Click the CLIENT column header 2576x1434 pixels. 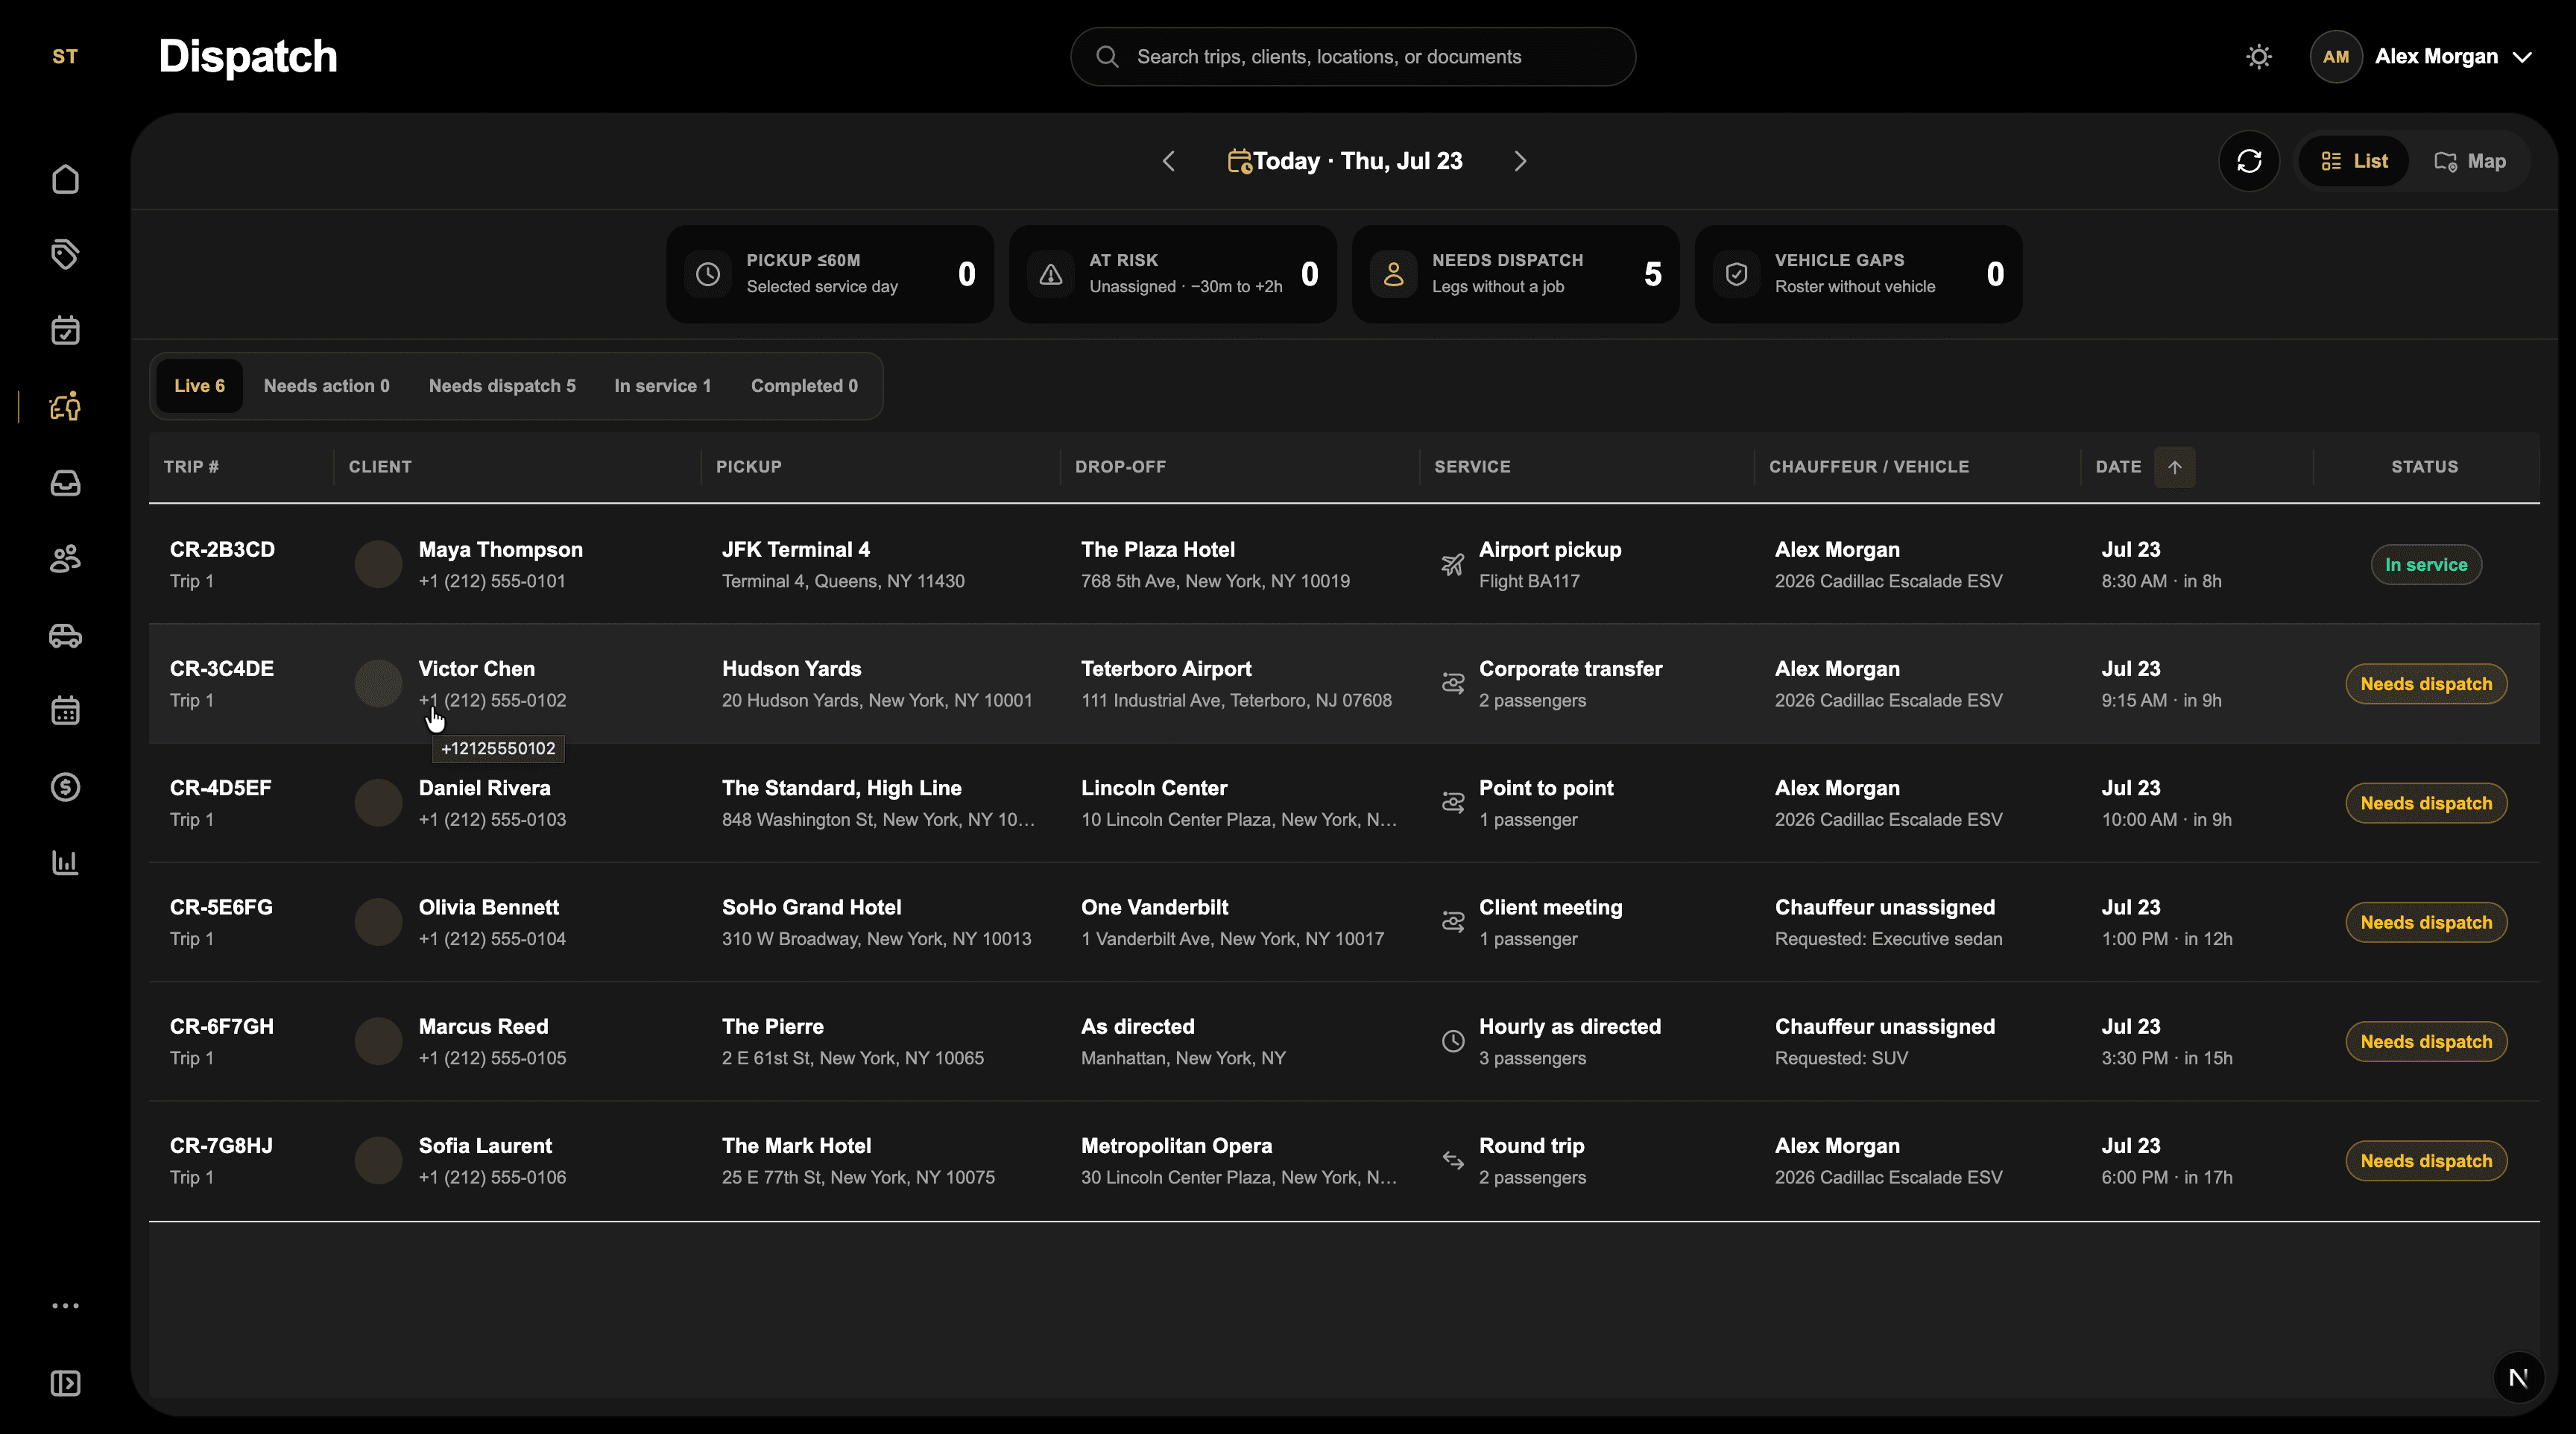(x=380, y=467)
